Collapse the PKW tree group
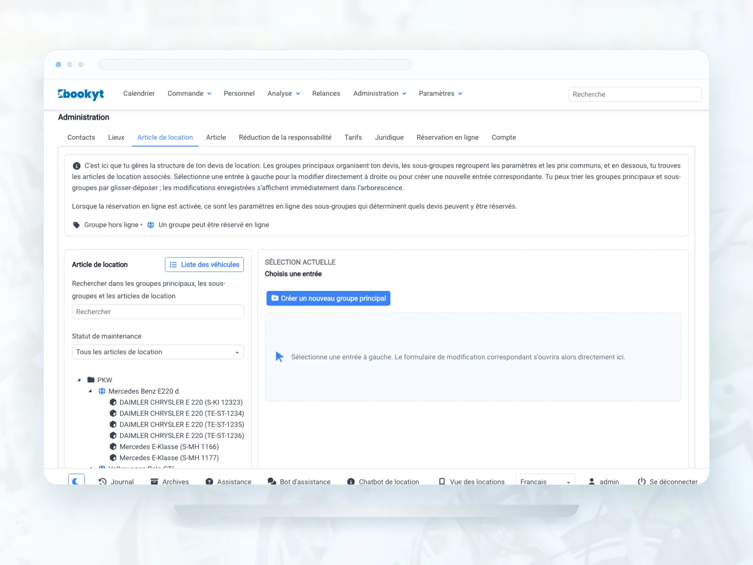This screenshot has width=753, height=565. click(x=79, y=380)
